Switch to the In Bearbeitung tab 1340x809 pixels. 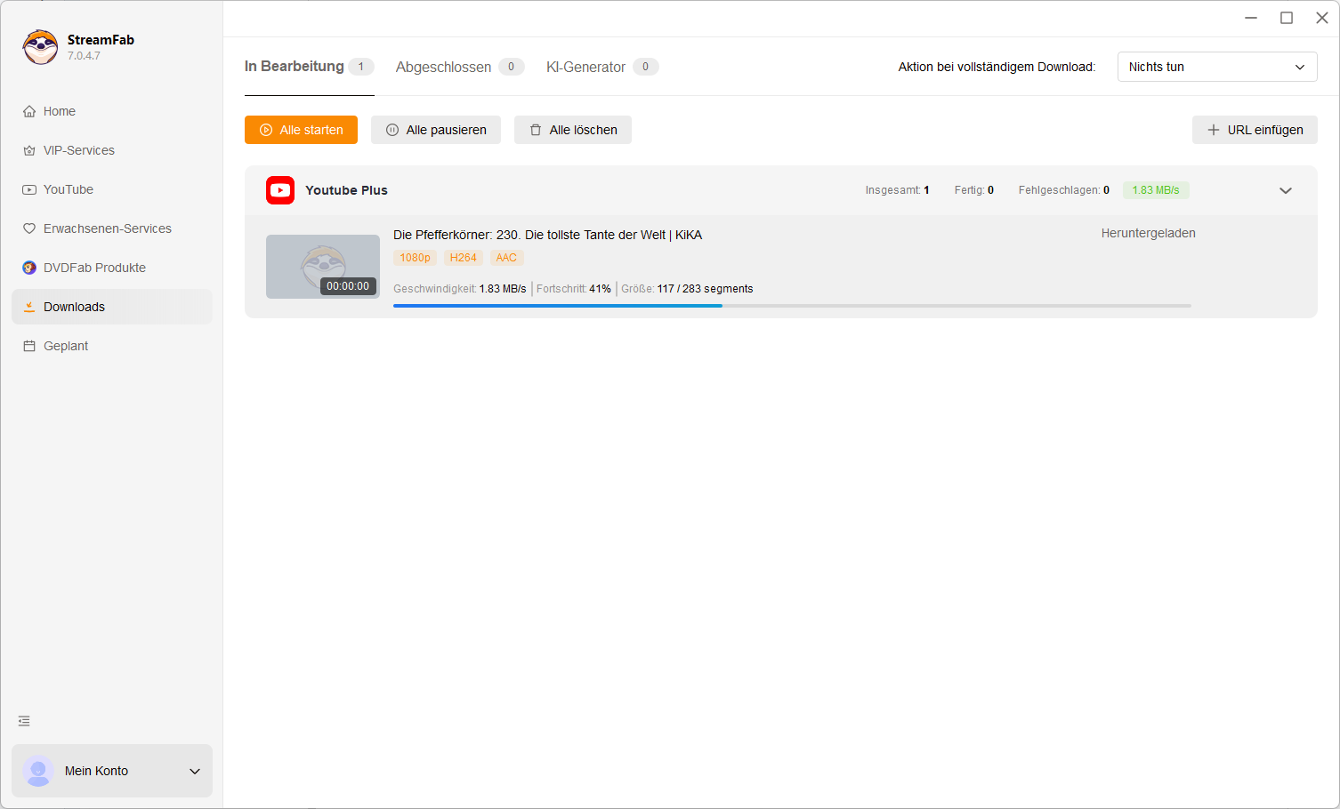pos(309,67)
